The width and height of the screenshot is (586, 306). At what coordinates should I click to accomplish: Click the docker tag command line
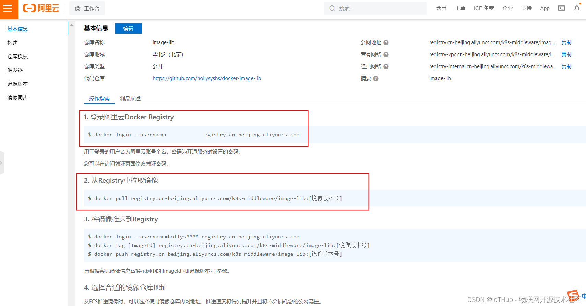229,245
